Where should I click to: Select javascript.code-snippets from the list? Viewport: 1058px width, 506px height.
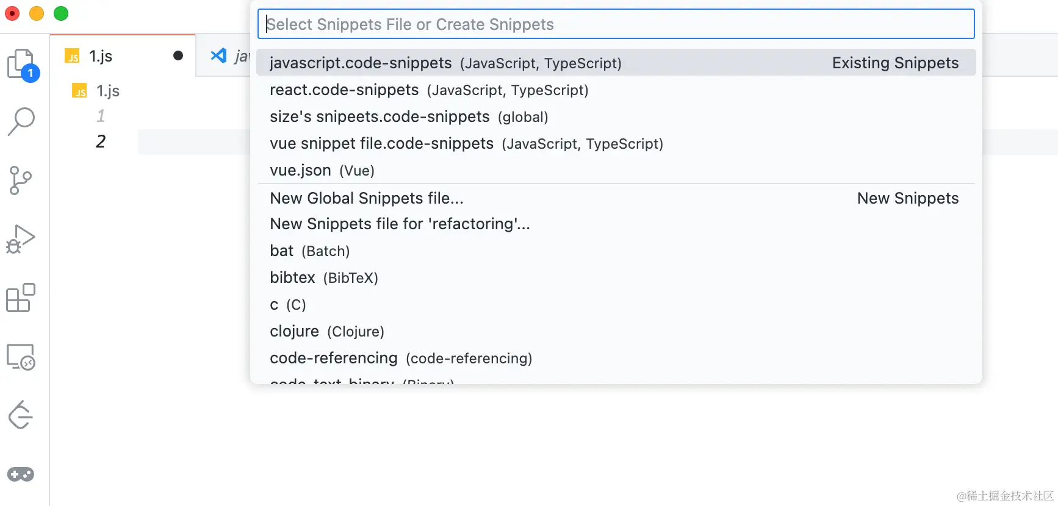click(x=361, y=63)
